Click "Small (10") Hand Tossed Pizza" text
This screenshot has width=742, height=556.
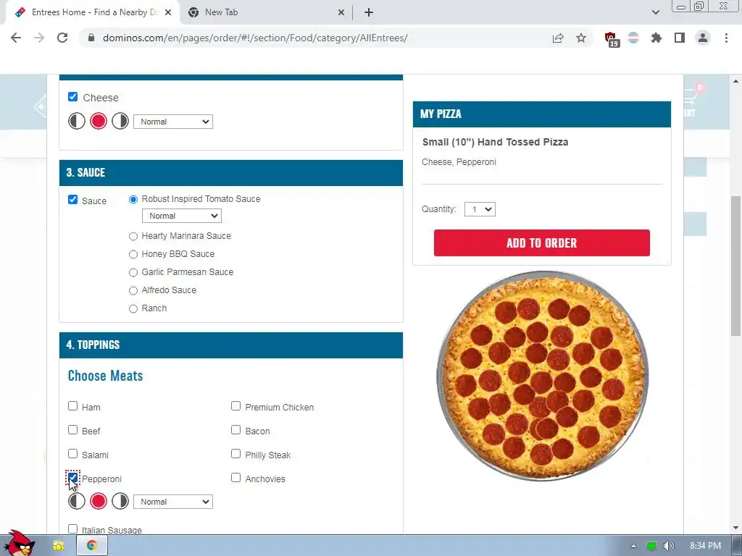click(495, 142)
